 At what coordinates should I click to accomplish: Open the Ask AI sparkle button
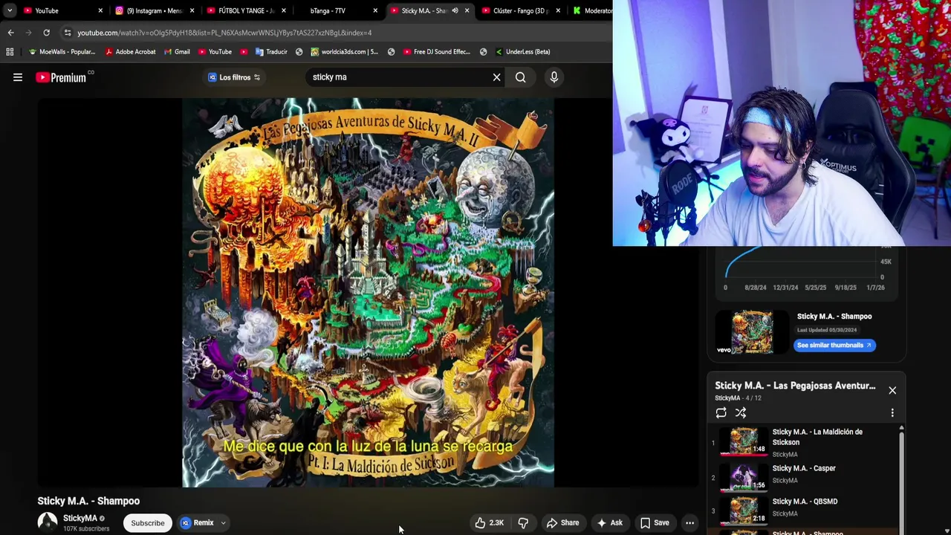[x=610, y=522]
